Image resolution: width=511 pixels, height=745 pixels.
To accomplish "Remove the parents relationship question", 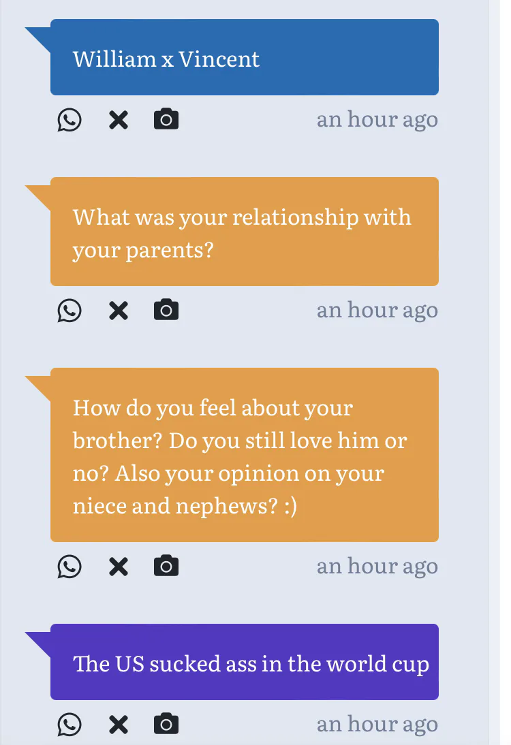I will coord(119,311).
